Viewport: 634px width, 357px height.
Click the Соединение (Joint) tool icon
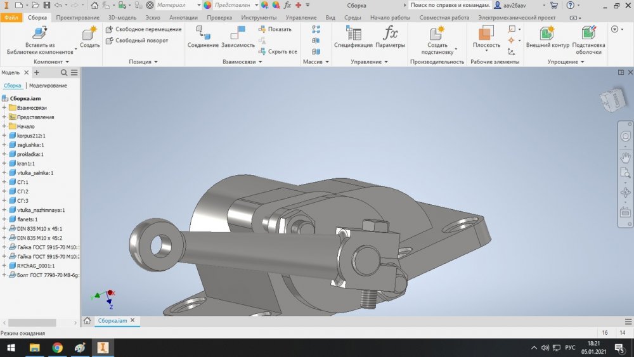pos(202,33)
